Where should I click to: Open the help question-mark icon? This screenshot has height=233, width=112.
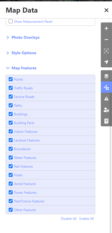pyautogui.click(x=106, y=121)
